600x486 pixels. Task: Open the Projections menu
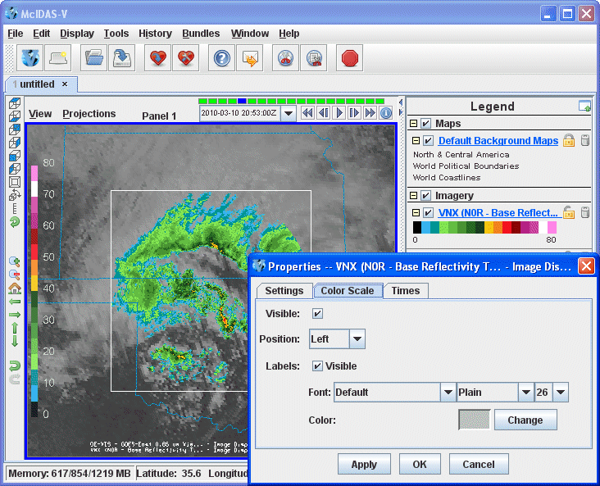point(89,114)
